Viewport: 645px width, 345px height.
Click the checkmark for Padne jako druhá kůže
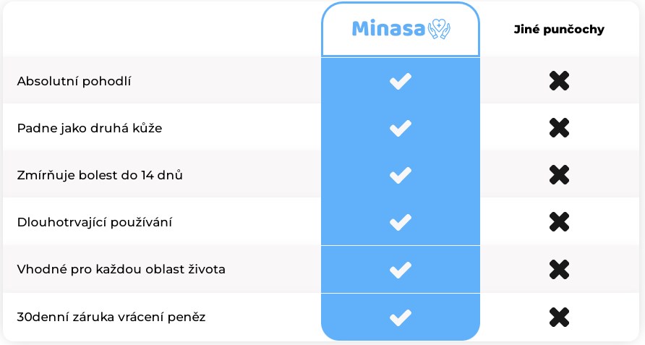click(401, 128)
